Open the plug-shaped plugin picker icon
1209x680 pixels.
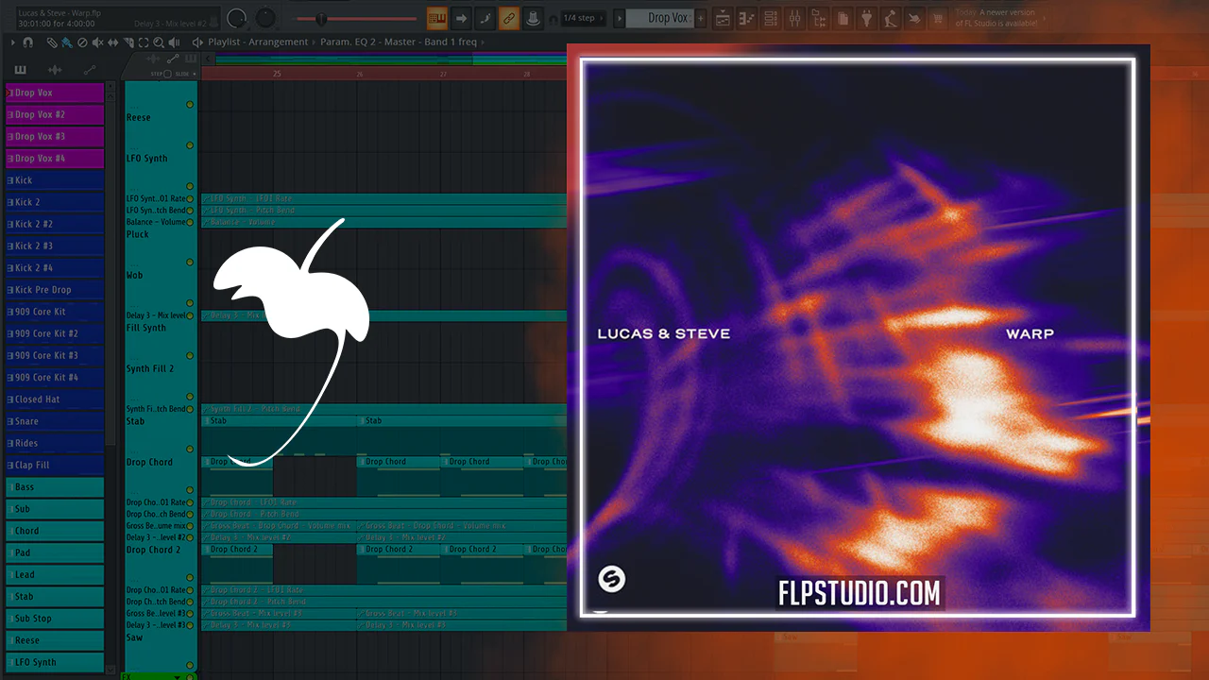click(866, 18)
